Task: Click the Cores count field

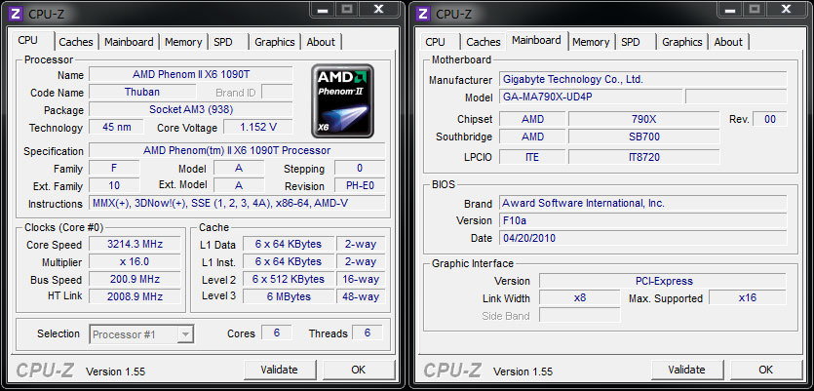Action: pos(276,332)
